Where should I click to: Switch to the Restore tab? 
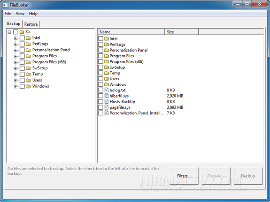(31, 24)
